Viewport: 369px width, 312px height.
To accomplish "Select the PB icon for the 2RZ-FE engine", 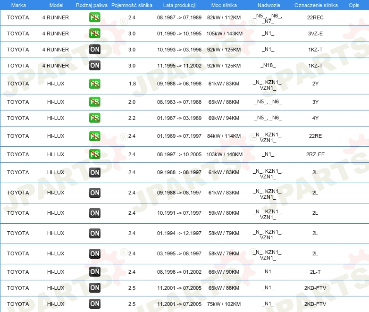I will [94, 154].
